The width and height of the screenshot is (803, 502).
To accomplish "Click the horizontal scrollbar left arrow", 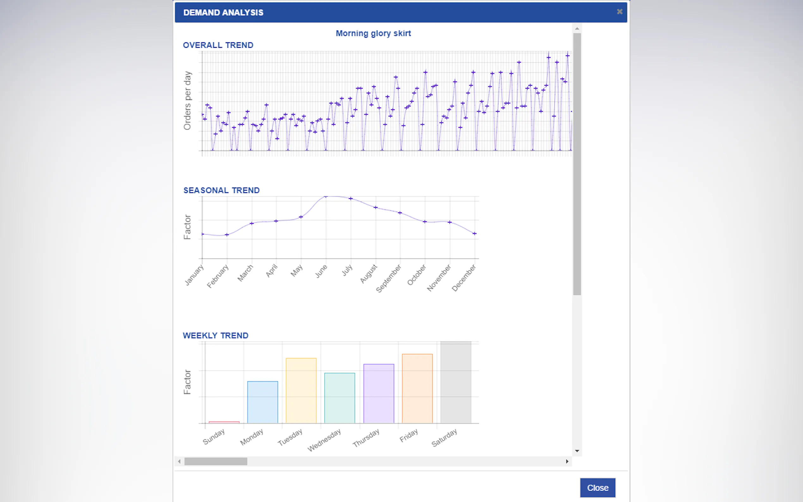I will [179, 461].
